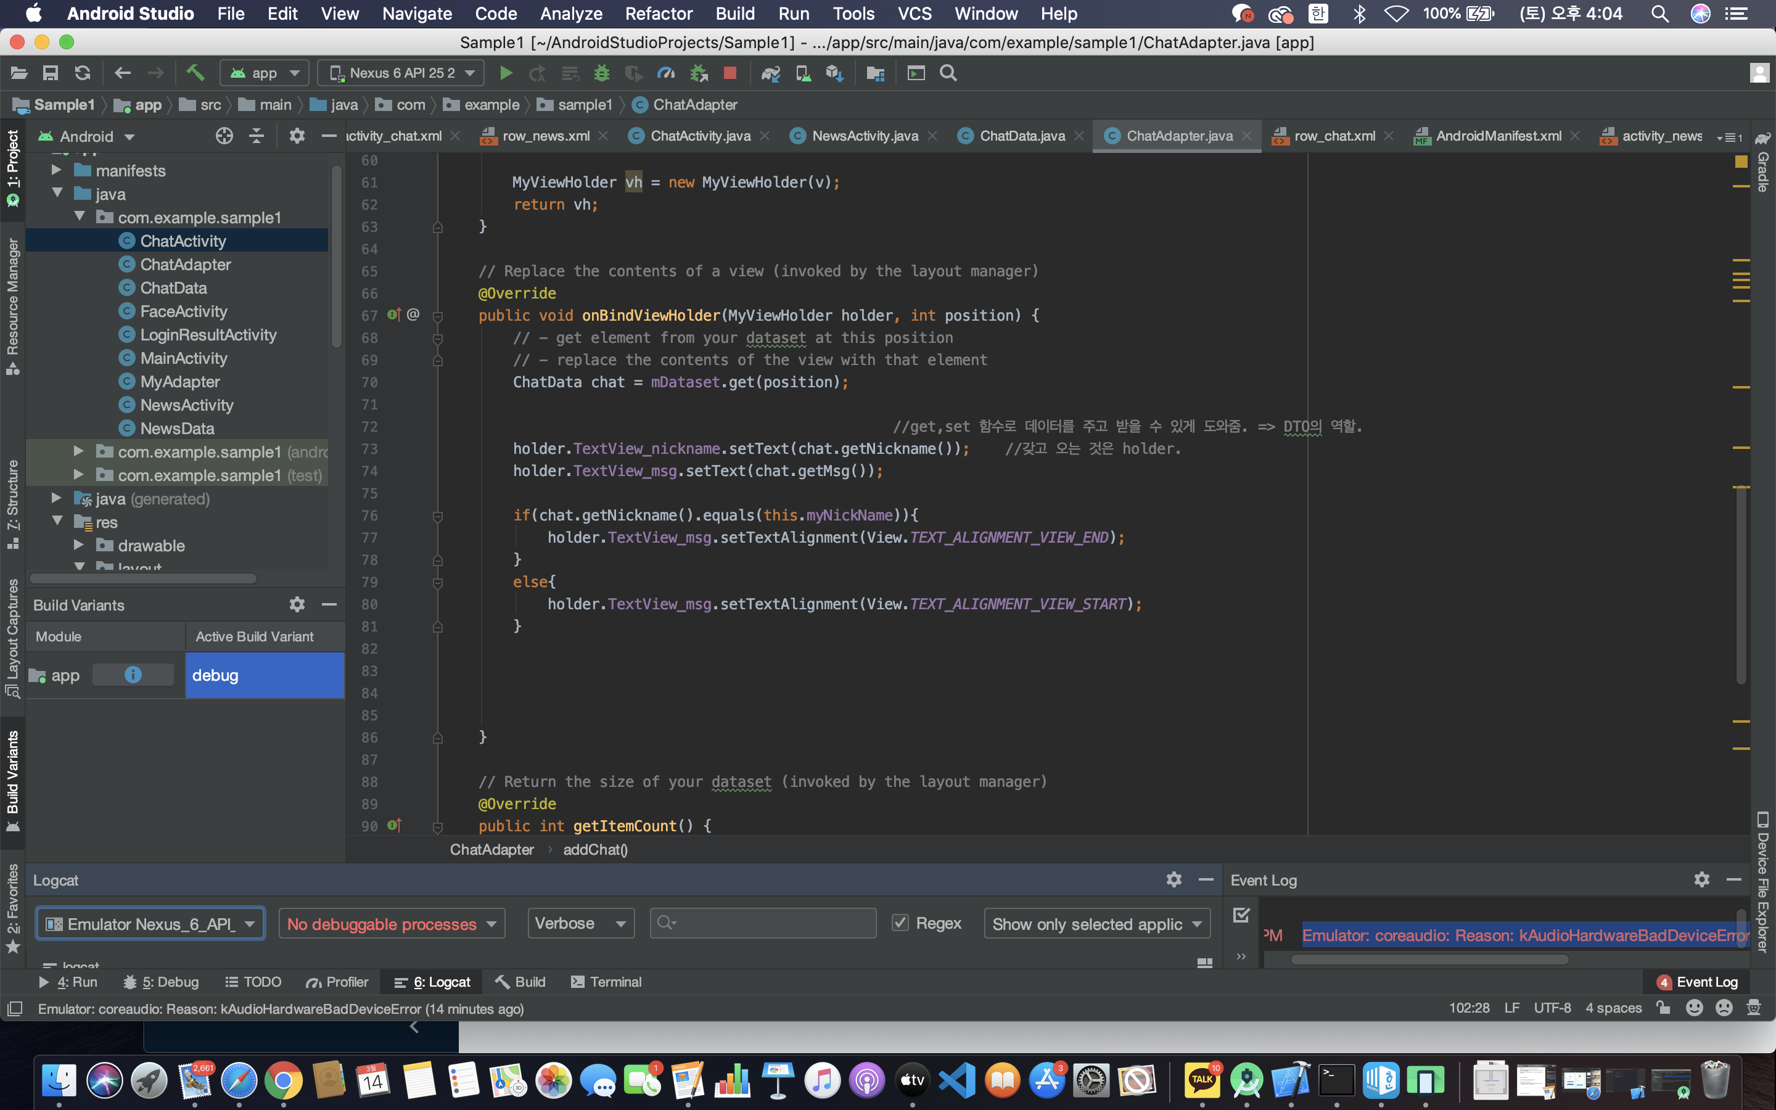This screenshot has height=1110, width=1776.
Task: Open the Nexus 6 API 25 device dropdown
Action: click(401, 73)
